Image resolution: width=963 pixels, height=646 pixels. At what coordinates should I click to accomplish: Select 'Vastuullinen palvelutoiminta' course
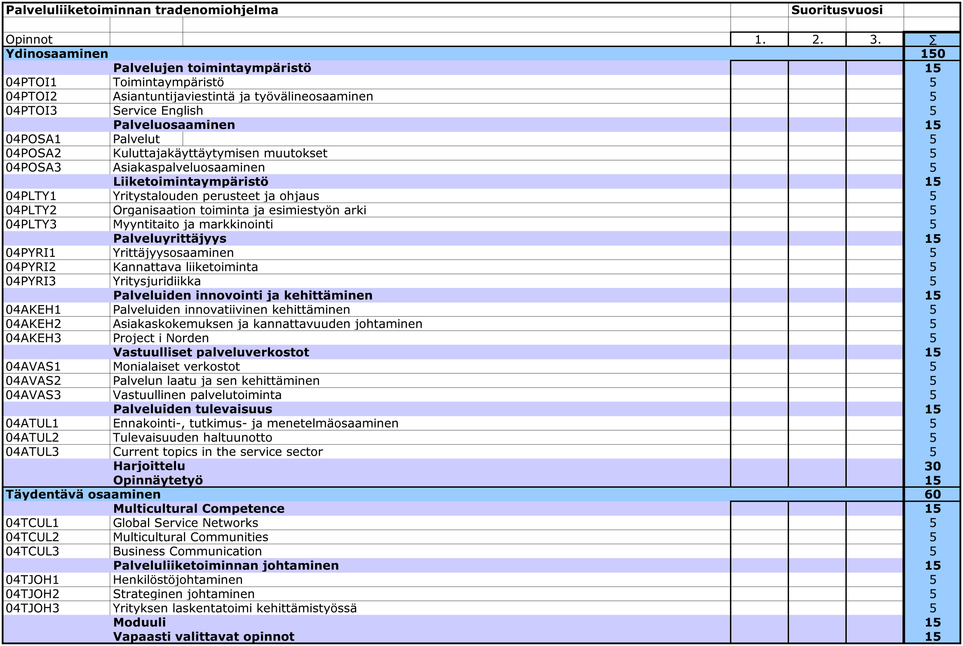coord(197,395)
